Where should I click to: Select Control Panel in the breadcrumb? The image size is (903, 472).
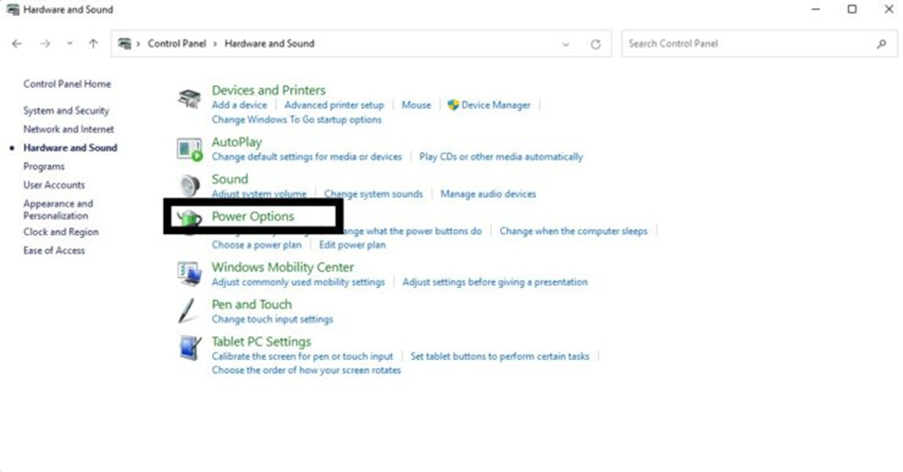click(177, 43)
